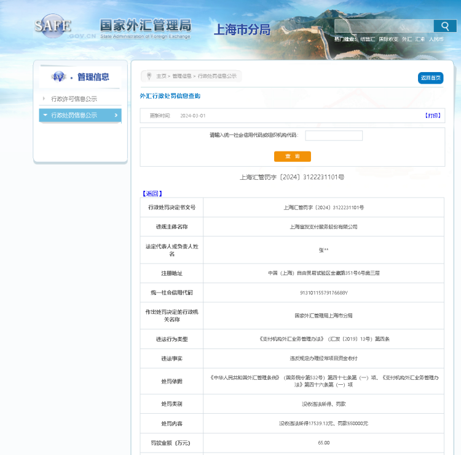This screenshot has height=455, width=461.
Task: Click the 处罚依据 row label
Action: (171, 381)
